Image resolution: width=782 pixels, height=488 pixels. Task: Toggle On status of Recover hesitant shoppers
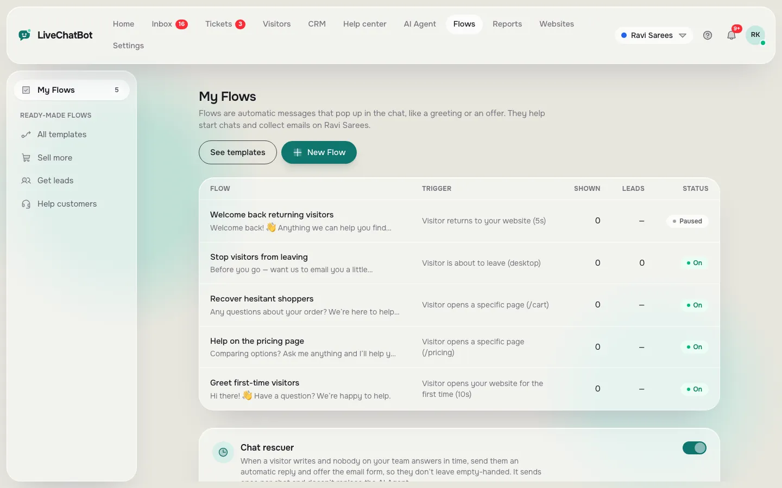[695, 305]
